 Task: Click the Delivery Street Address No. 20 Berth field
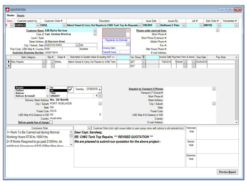click(76, 100)
